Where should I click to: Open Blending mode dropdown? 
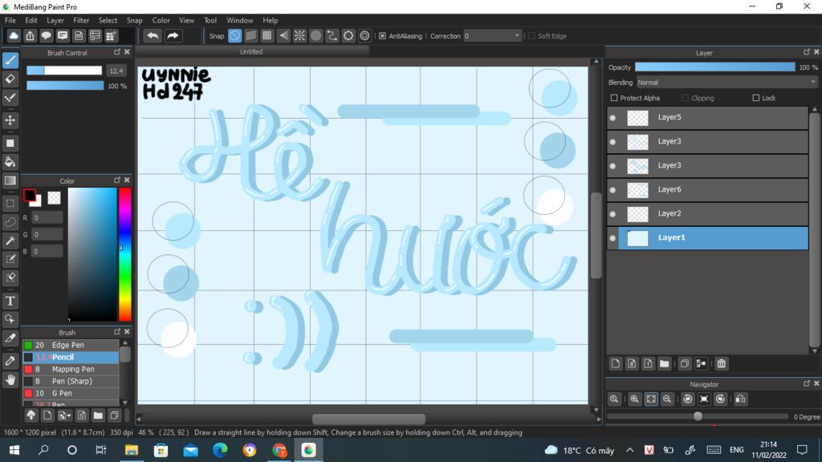727,83
